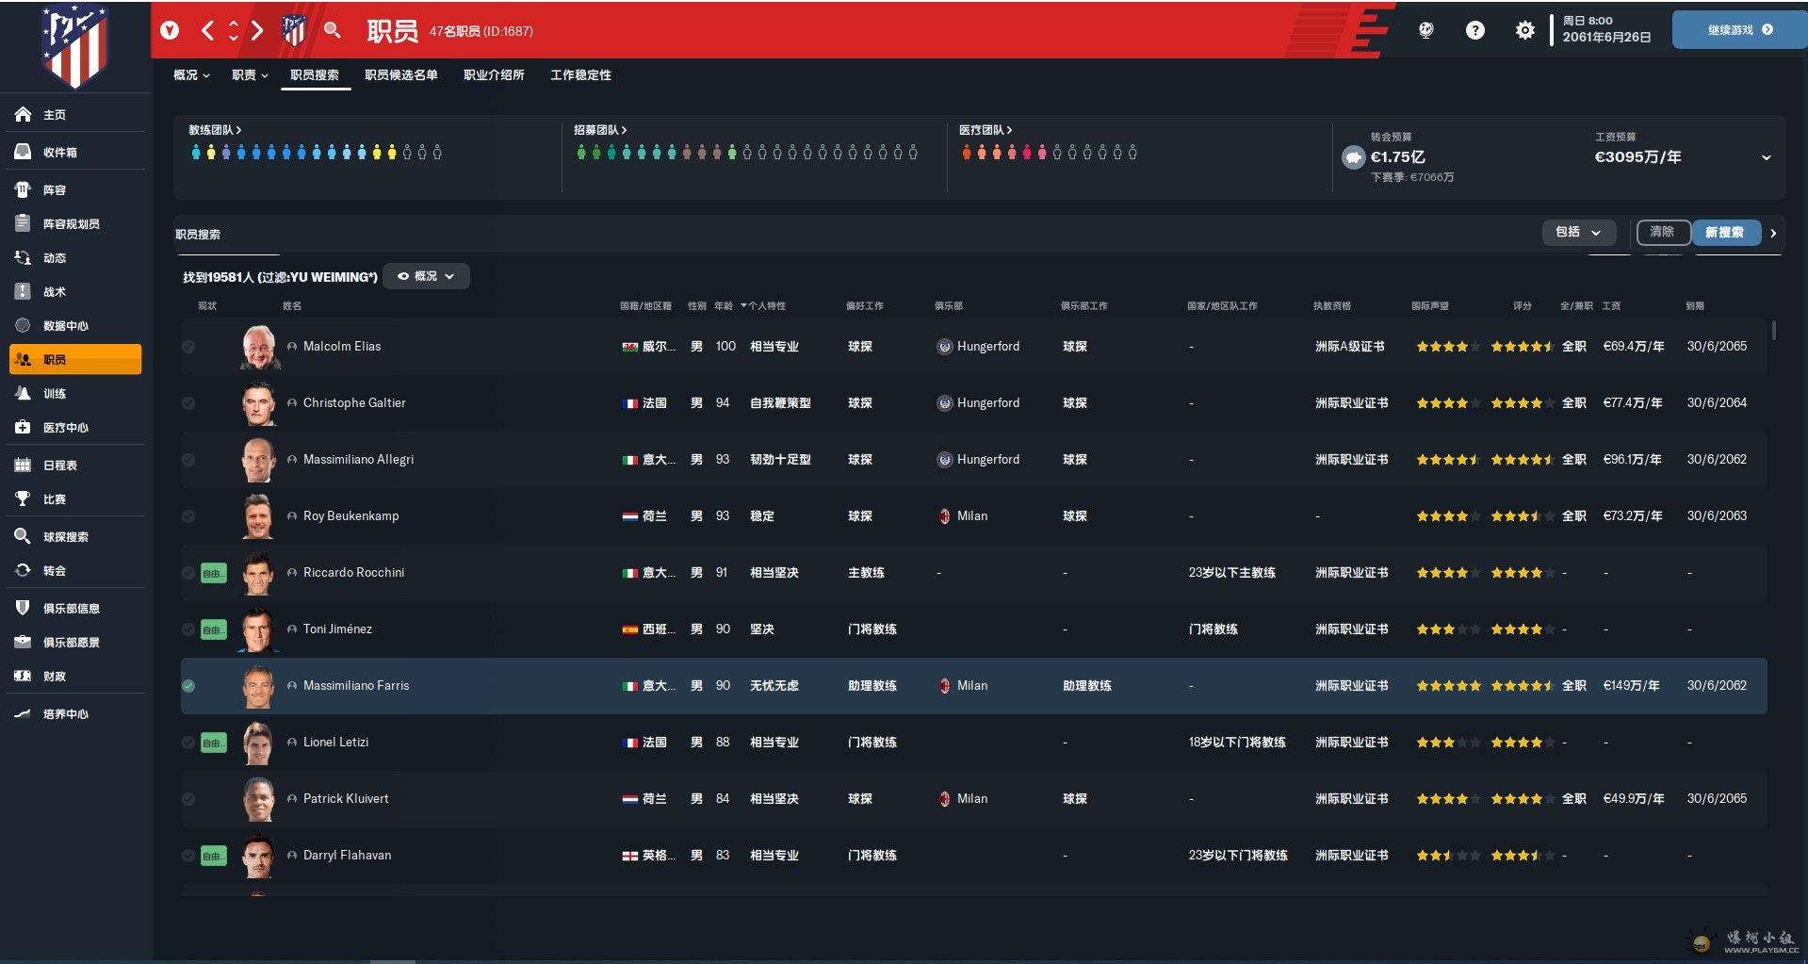Image resolution: width=1808 pixels, height=964 pixels.
Task: Open the Training (训练) sidebar icon
Action: coord(23,393)
